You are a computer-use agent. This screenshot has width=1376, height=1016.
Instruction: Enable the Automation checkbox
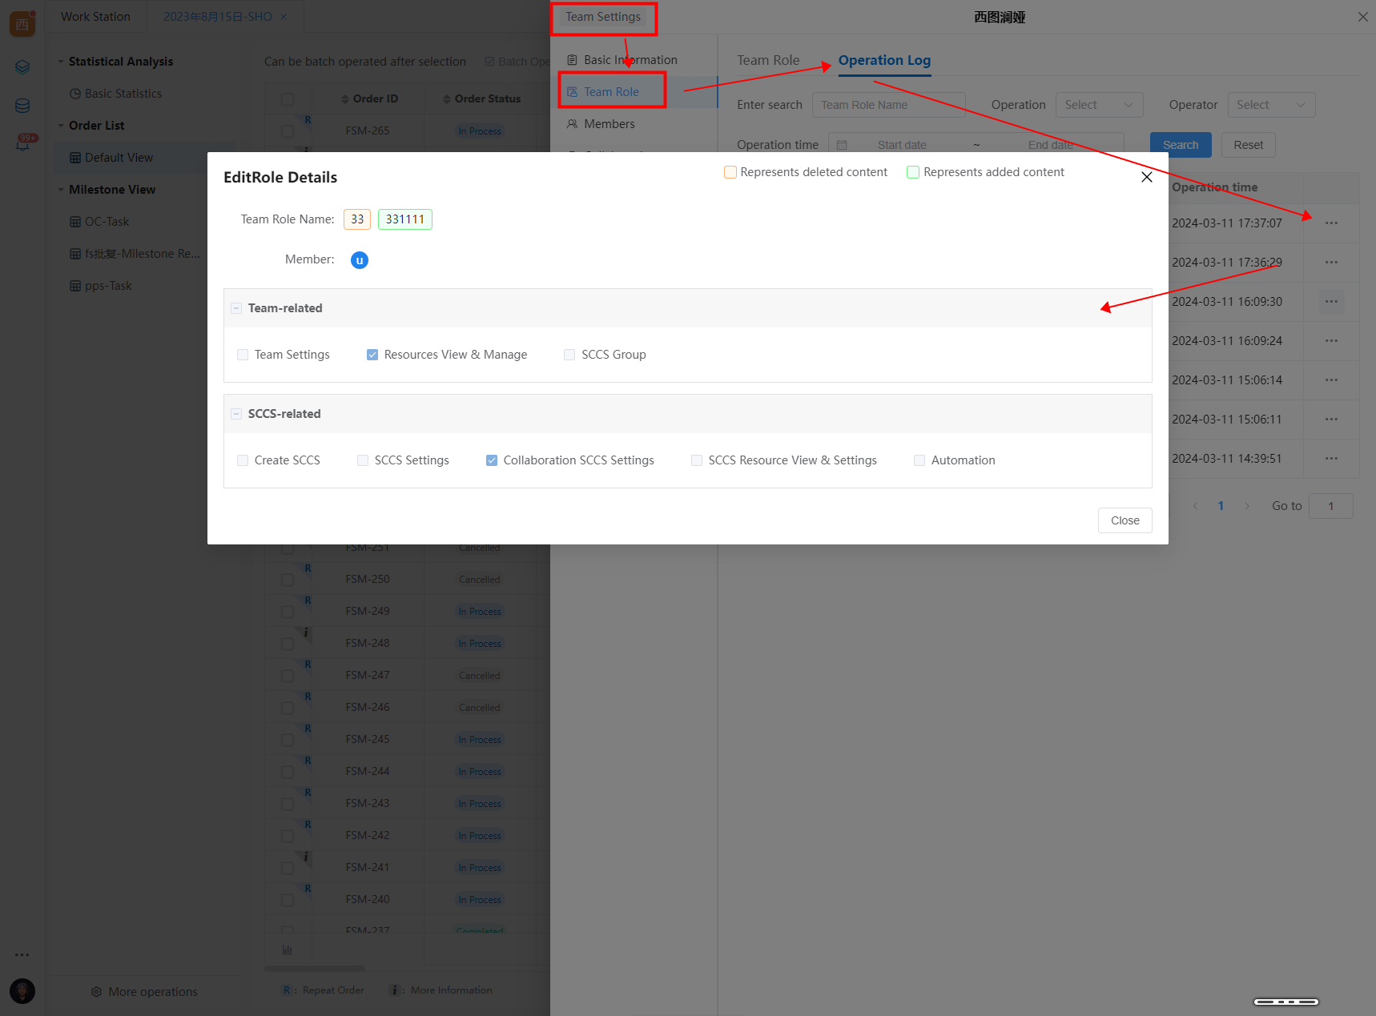pos(919,460)
